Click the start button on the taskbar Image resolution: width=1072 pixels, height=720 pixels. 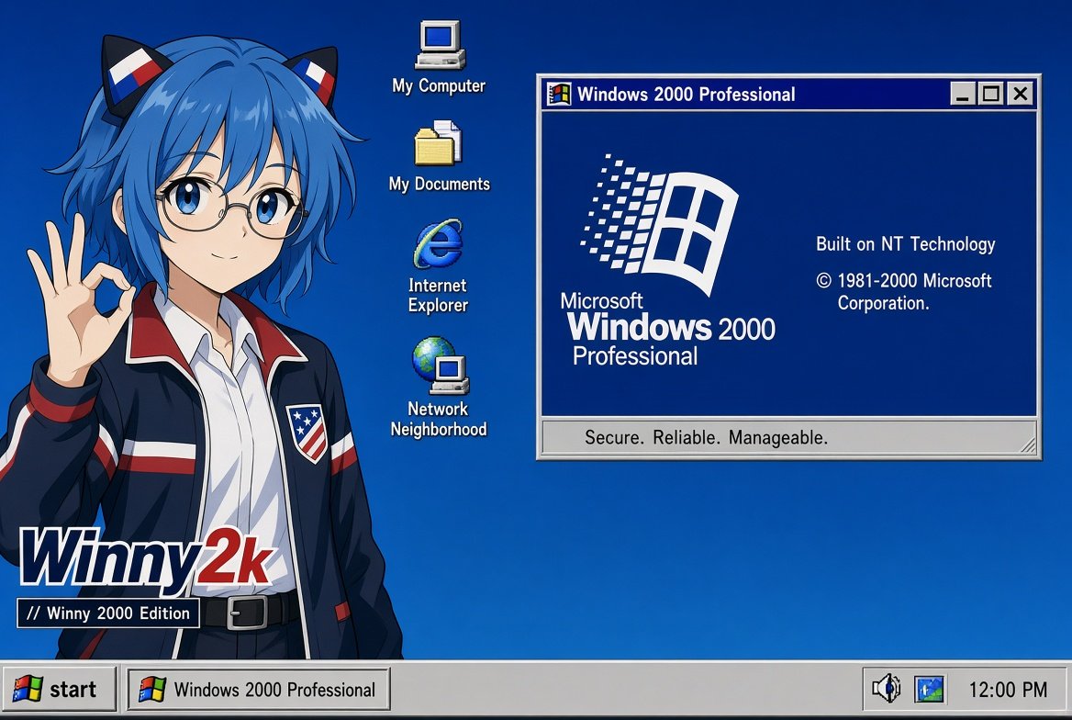pyautogui.click(x=58, y=689)
